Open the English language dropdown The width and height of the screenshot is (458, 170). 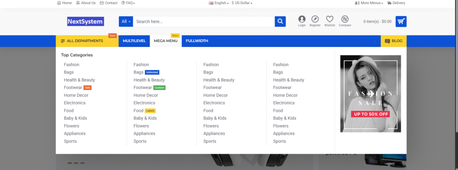click(219, 3)
